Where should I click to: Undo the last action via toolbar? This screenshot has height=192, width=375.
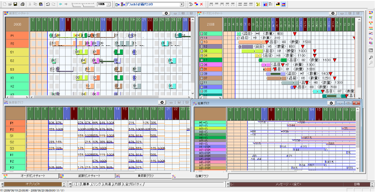pyautogui.click(x=48, y=4)
